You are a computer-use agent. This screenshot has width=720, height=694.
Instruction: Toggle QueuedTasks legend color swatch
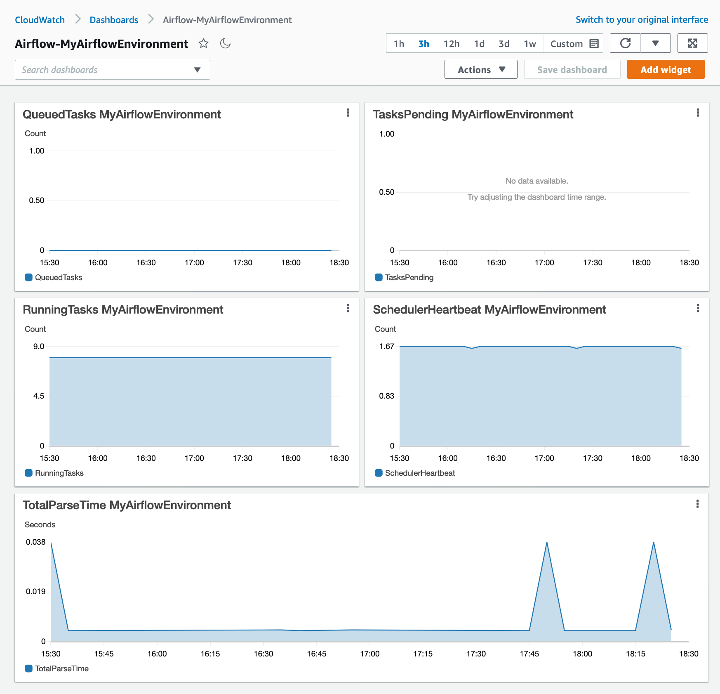click(x=28, y=278)
